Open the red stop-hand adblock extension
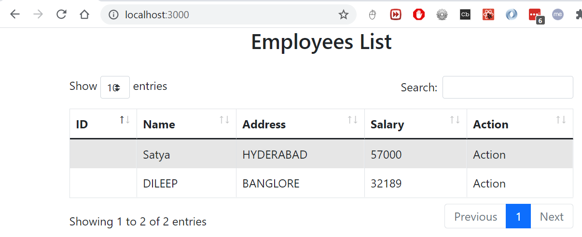The image size is (582, 237). pos(418,15)
